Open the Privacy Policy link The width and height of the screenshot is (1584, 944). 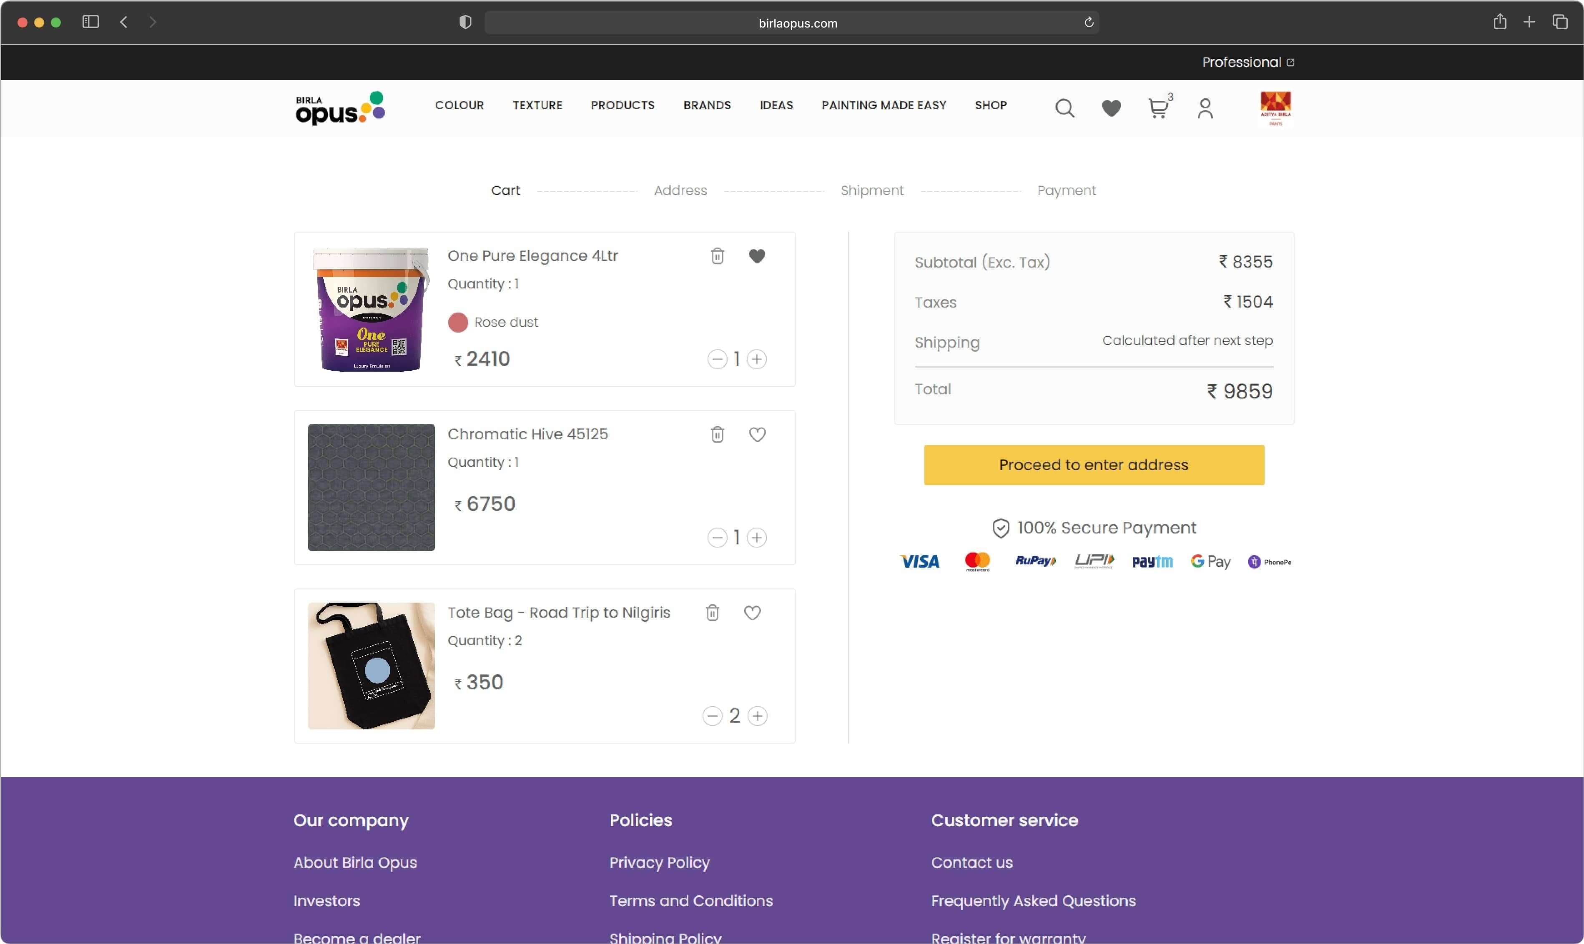[x=659, y=863]
